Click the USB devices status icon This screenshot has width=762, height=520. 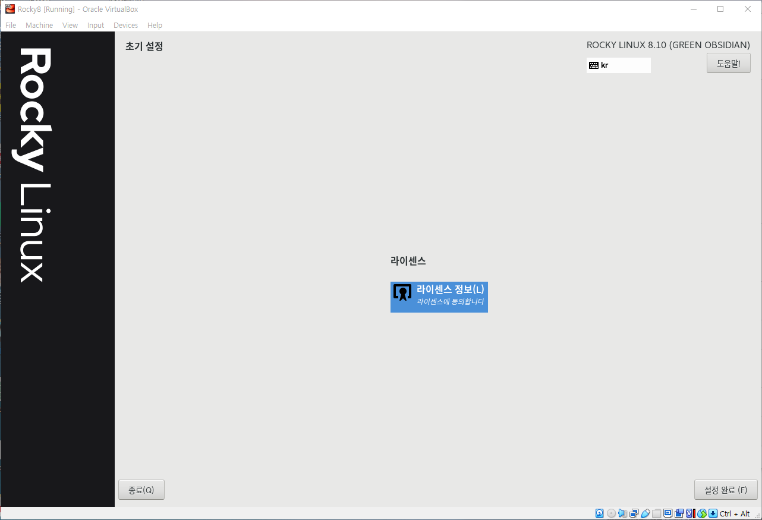(x=645, y=513)
